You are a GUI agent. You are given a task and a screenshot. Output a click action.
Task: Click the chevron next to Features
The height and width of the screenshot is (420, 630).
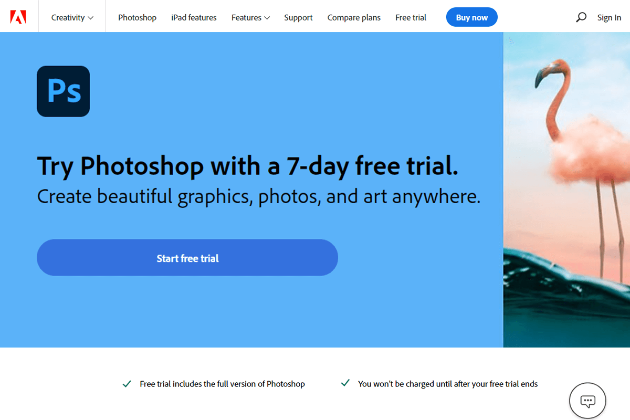coord(267,18)
